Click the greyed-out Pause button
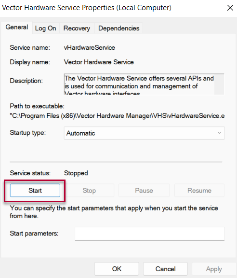This screenshot has height=278, width=237. click(x=144, y=191)
